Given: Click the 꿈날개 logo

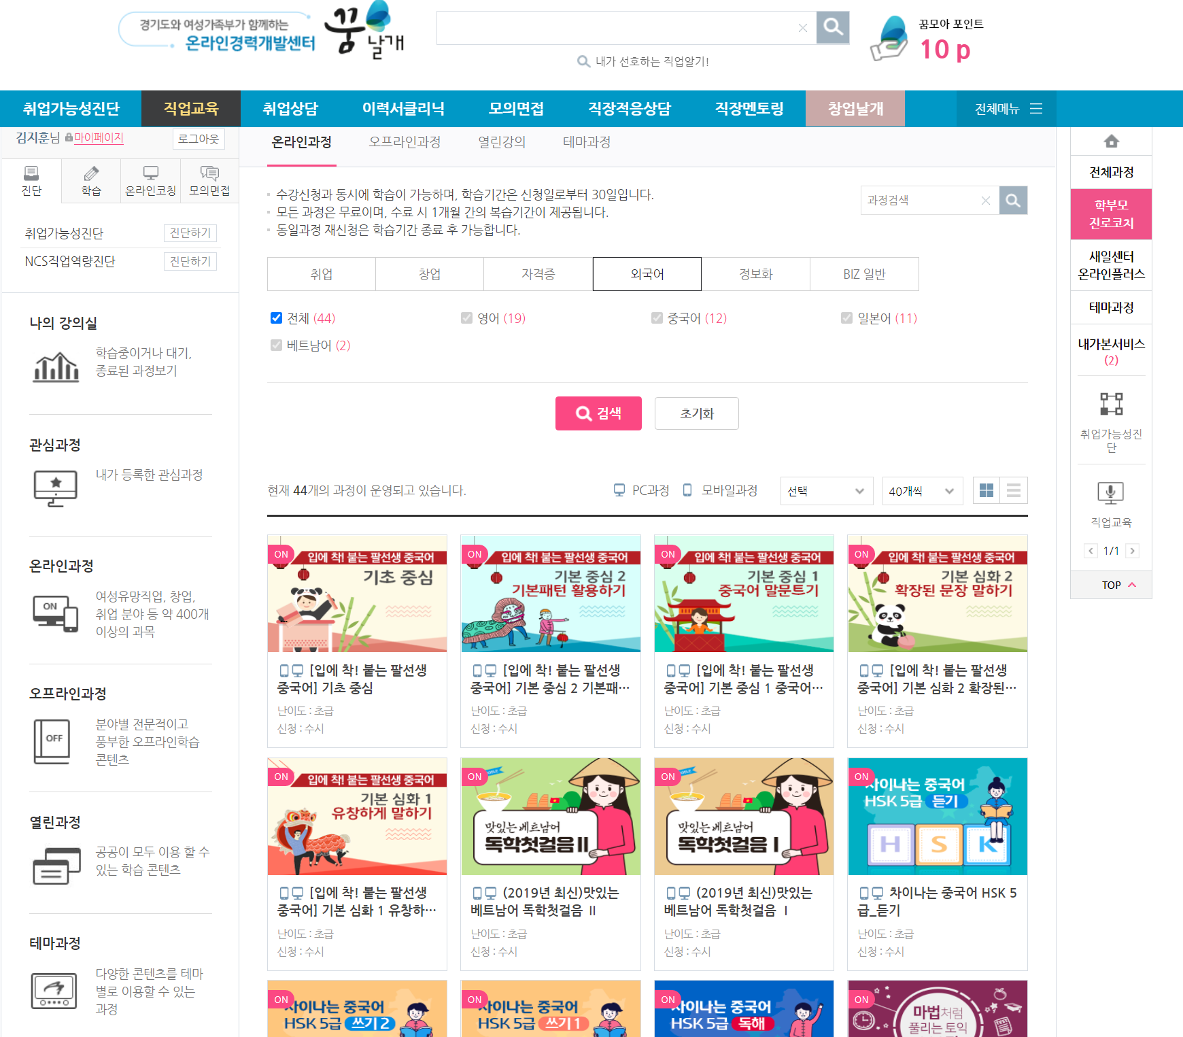Looking at the screenshot, I should 364,31.
